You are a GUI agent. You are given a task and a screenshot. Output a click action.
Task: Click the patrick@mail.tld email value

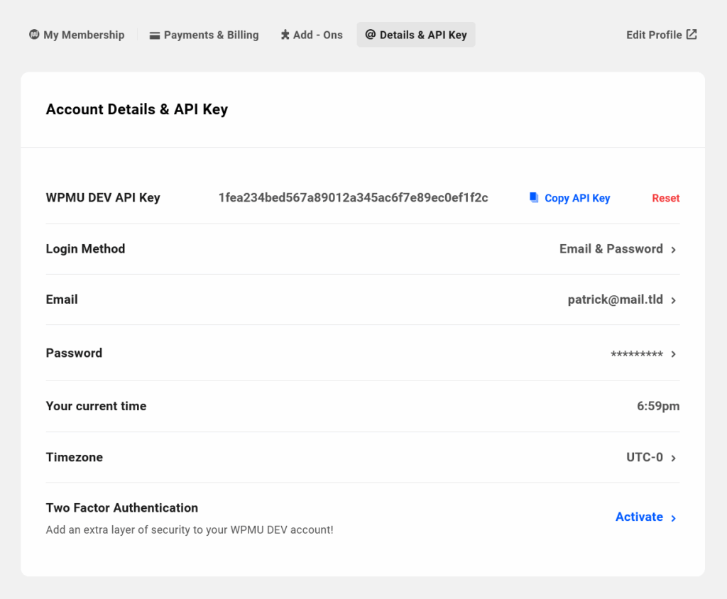coord(616,299)
